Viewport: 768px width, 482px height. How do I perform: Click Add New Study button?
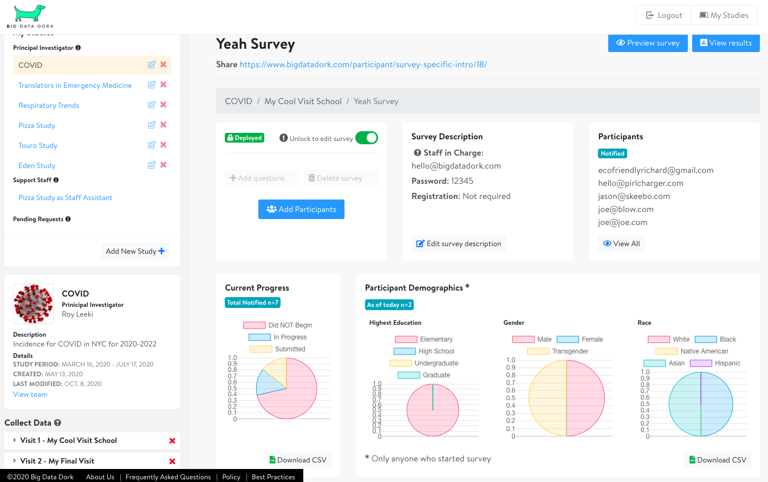(135, 251)
